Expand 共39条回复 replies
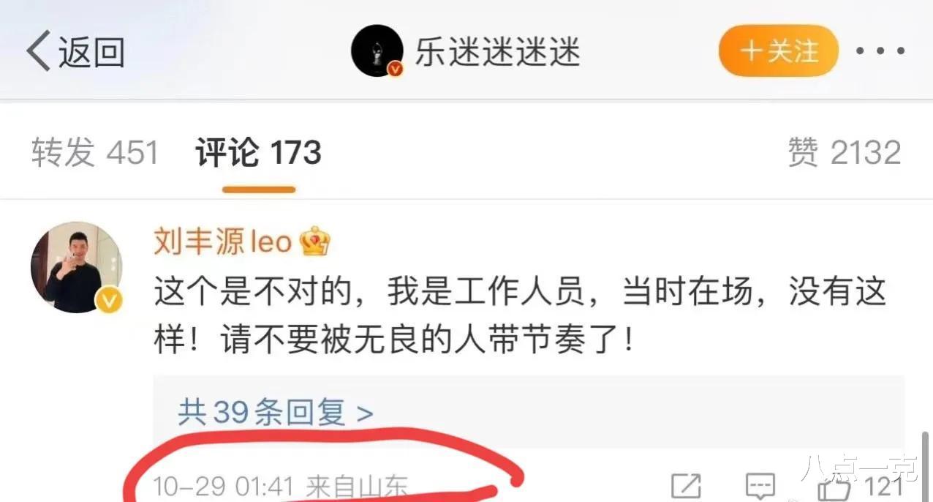933x502 pixels. coord(276,413)
